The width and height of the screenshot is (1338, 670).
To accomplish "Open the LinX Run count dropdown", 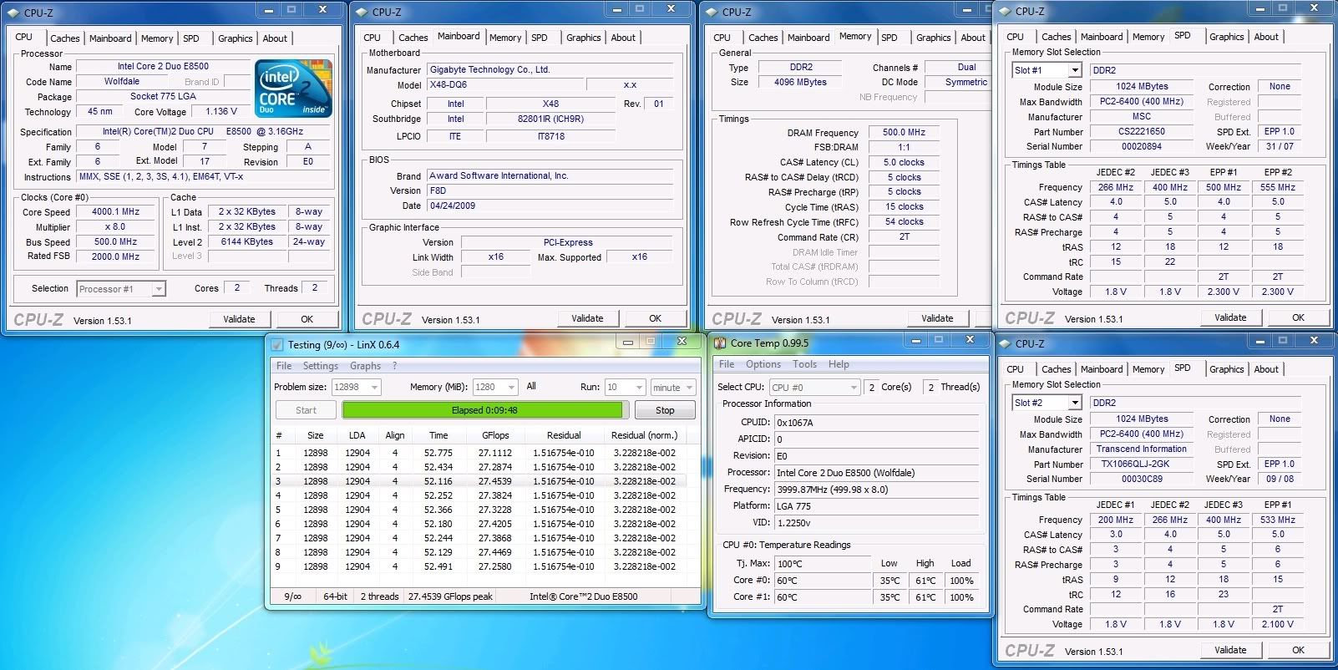I will pos(640,388).
